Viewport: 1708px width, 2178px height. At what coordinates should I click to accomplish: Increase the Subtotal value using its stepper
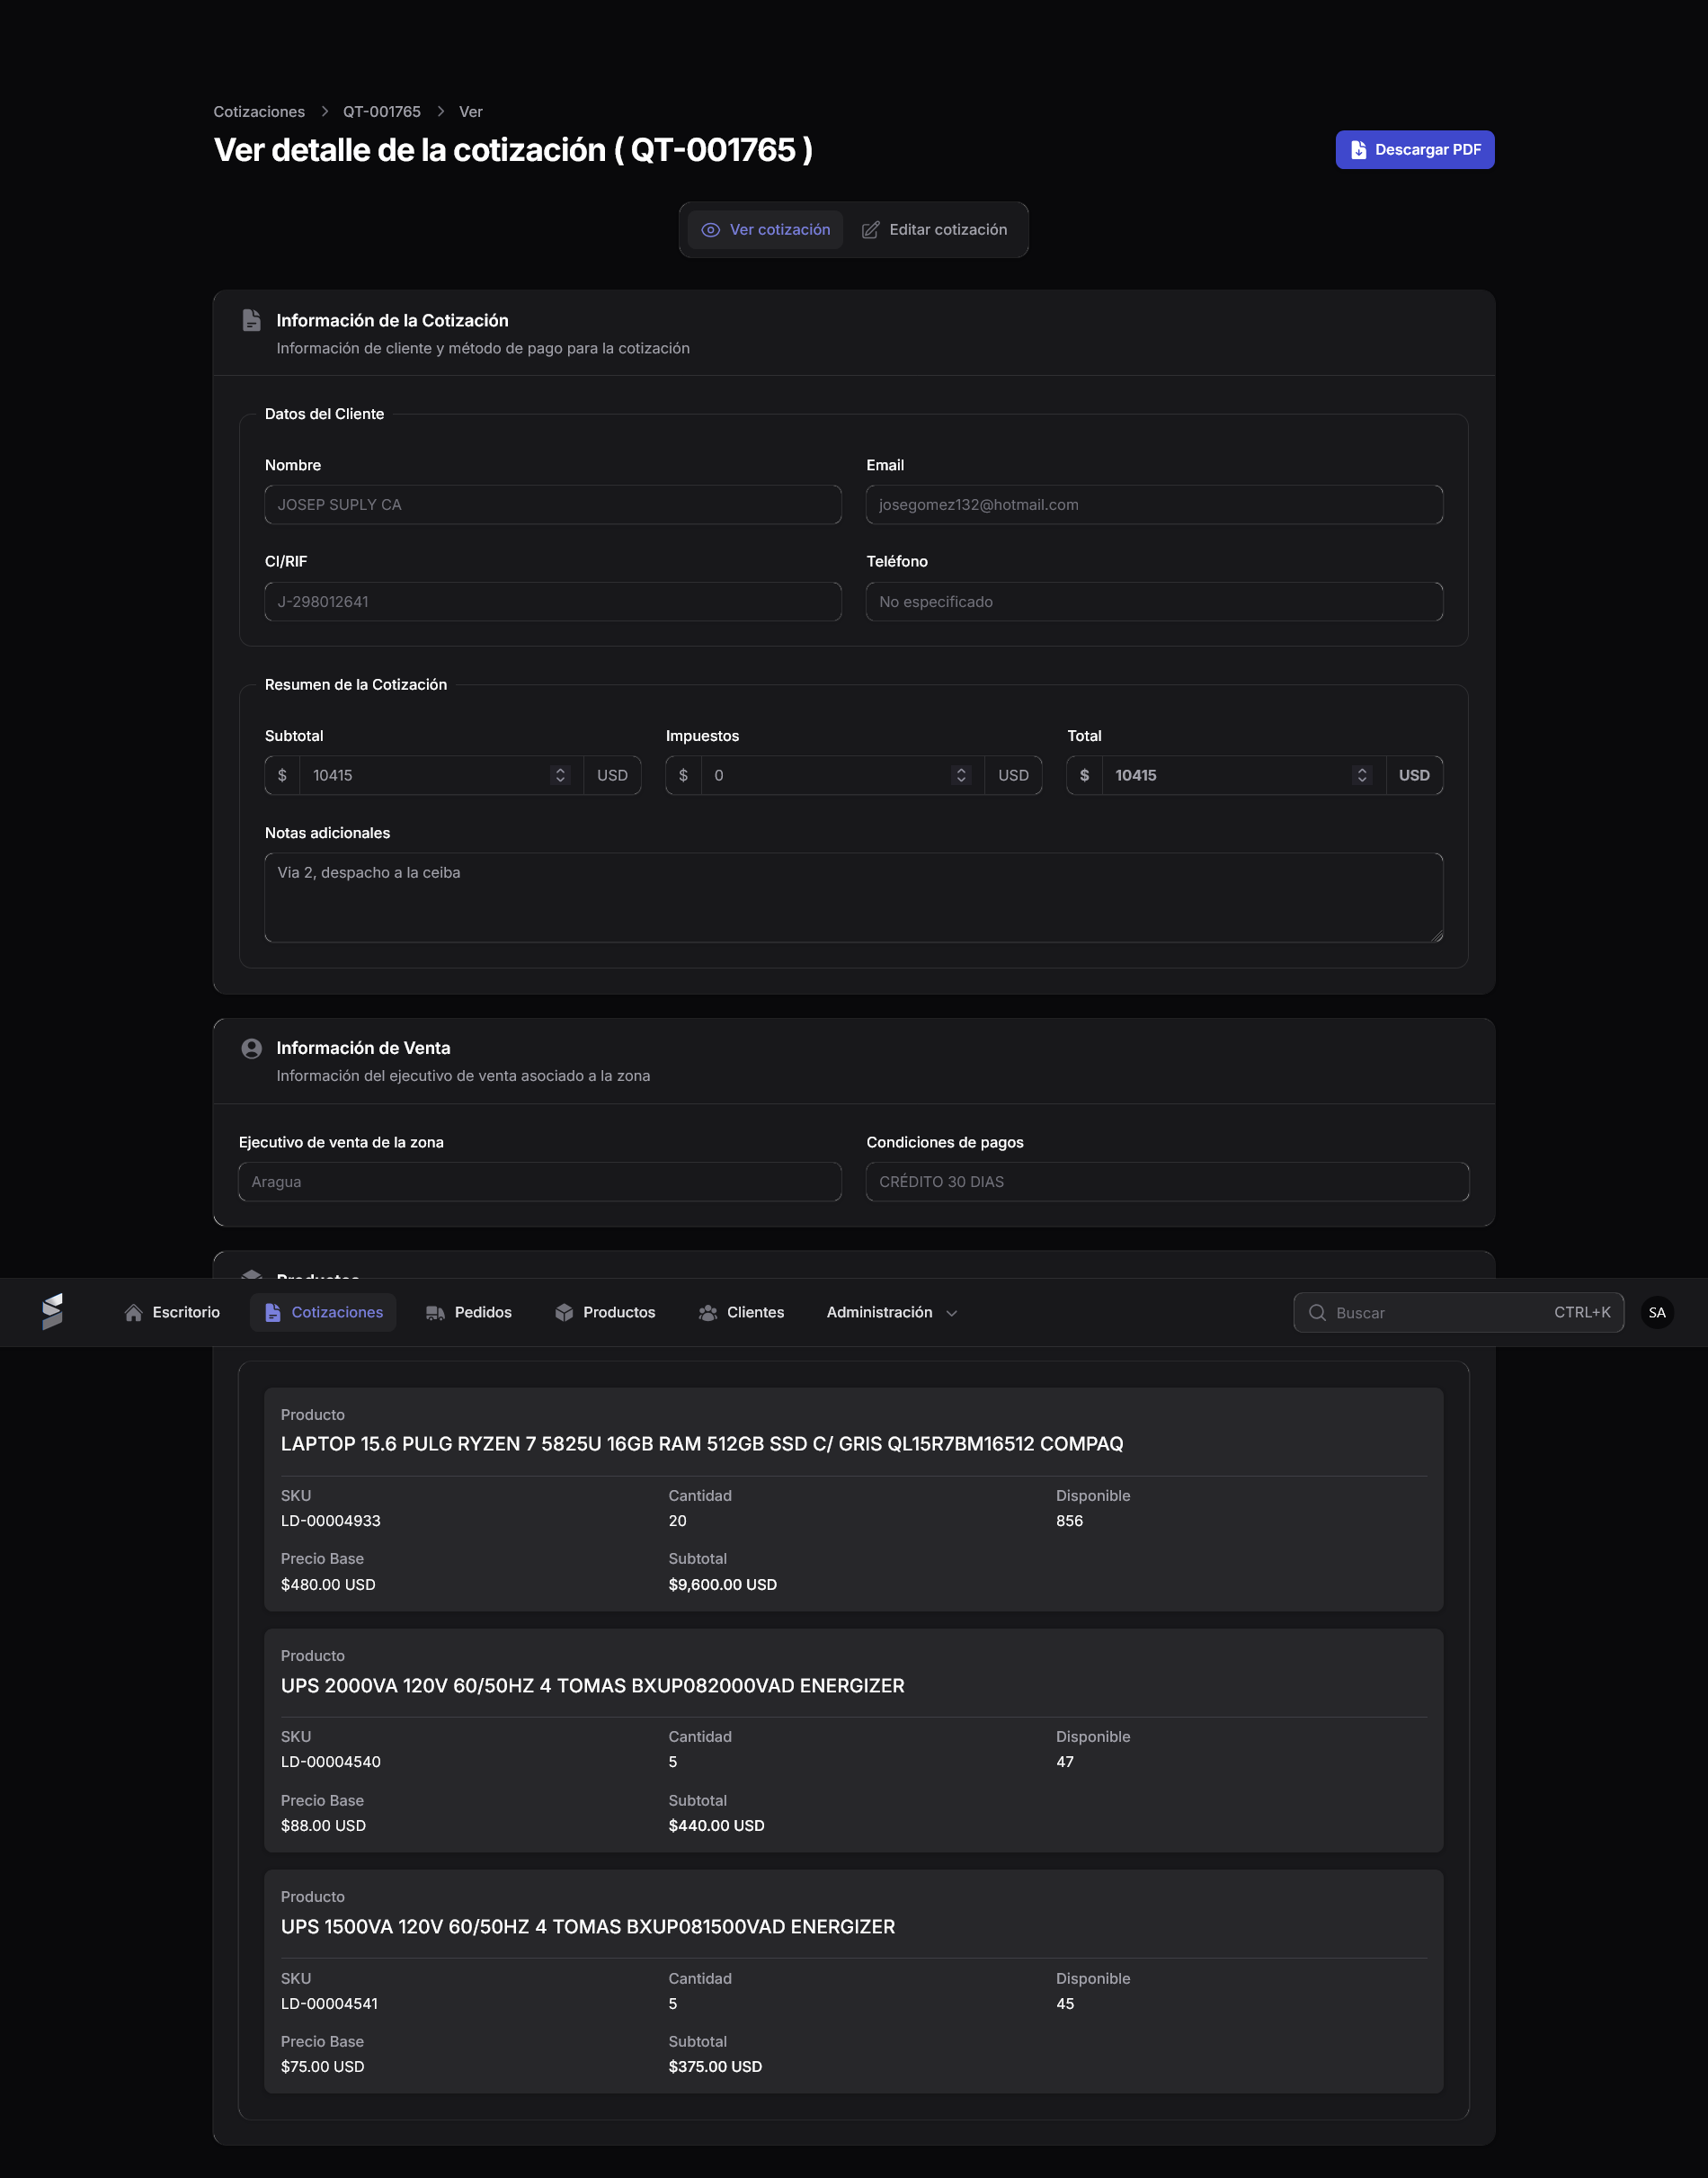[559, 770]
